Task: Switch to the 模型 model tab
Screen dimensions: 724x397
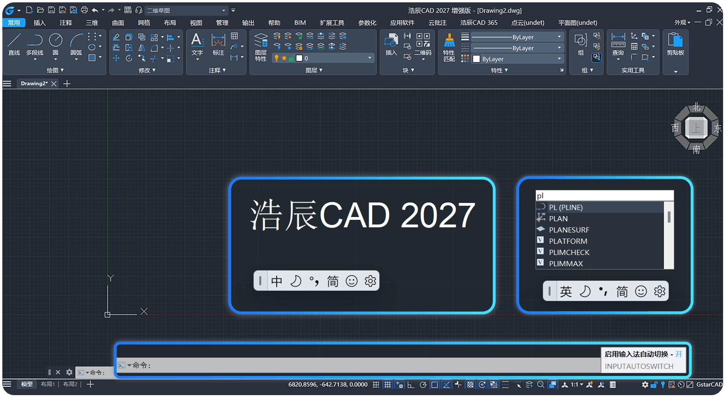Action: click(x=27, y=384)
